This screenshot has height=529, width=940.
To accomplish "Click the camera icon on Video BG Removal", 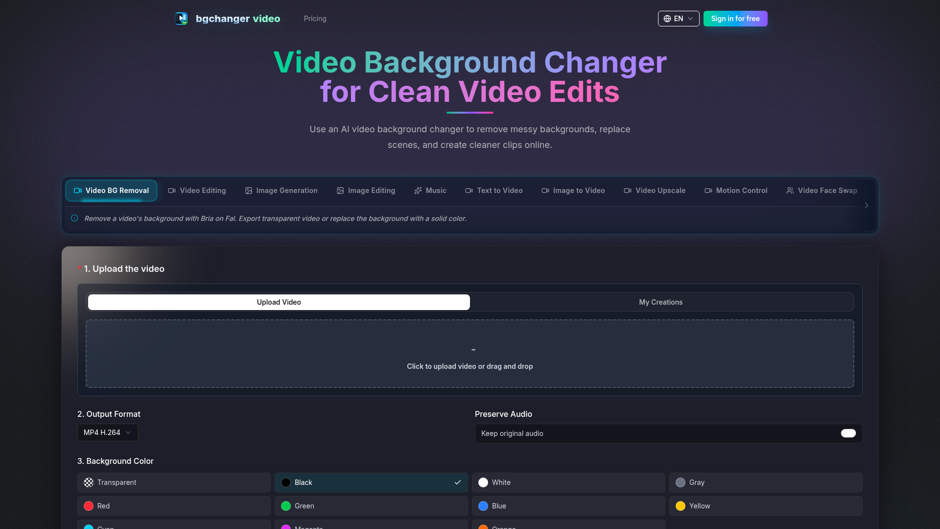I will (78, 191).
